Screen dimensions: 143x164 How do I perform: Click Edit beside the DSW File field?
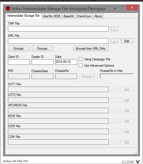click(127, 131)
